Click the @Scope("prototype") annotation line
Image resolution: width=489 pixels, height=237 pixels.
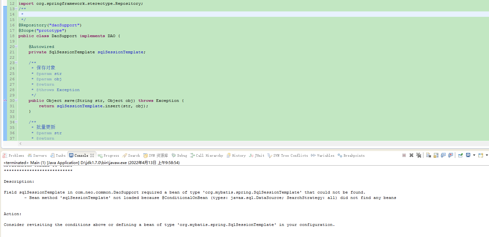coord(42,30)
